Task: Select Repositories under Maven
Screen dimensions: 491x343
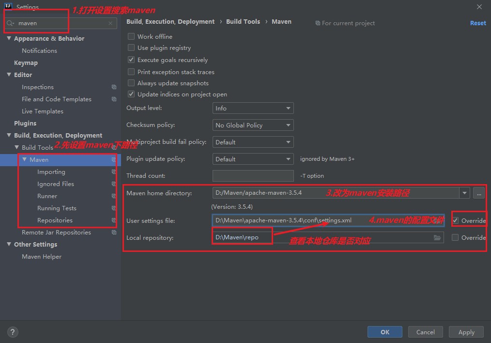Action: pyautogui.click(x=55, y=220)
